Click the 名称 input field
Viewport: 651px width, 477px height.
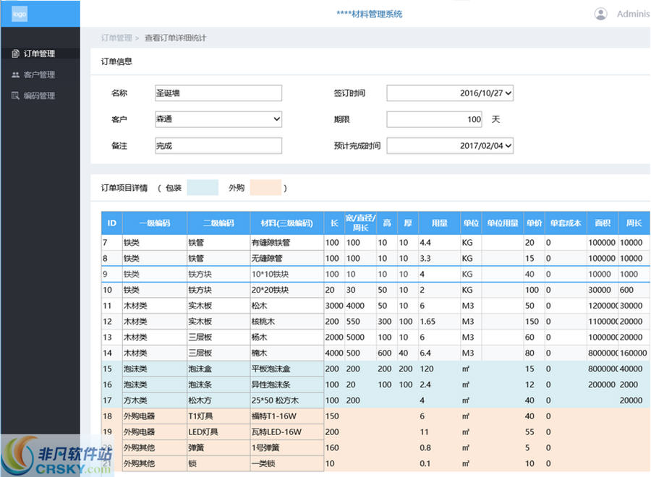[218, 93]
